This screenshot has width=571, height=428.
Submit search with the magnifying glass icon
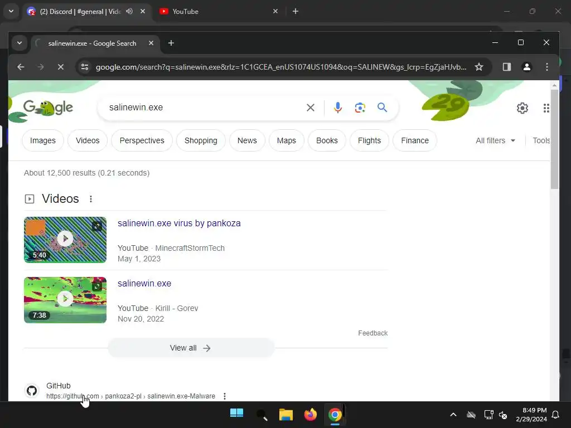382,108
